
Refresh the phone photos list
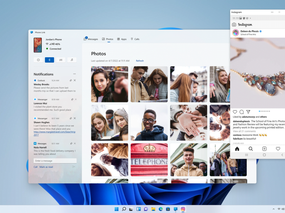click(140, 61)
